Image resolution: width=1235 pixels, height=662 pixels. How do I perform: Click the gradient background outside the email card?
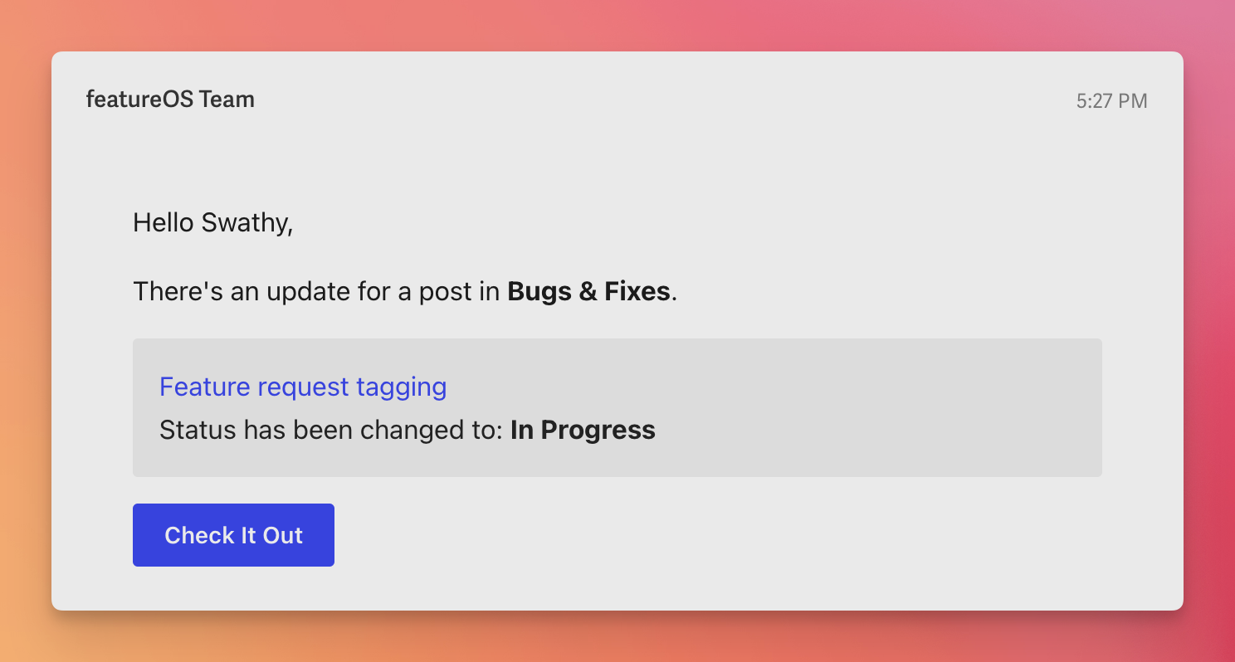click(25, 332)
